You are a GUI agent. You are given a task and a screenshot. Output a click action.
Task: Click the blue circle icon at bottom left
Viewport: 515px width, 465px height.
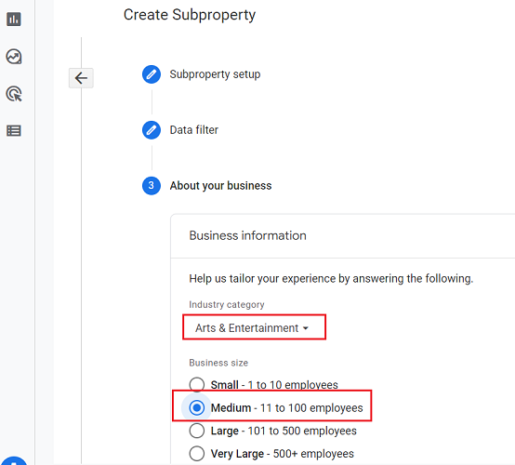(x=14, y=460)
